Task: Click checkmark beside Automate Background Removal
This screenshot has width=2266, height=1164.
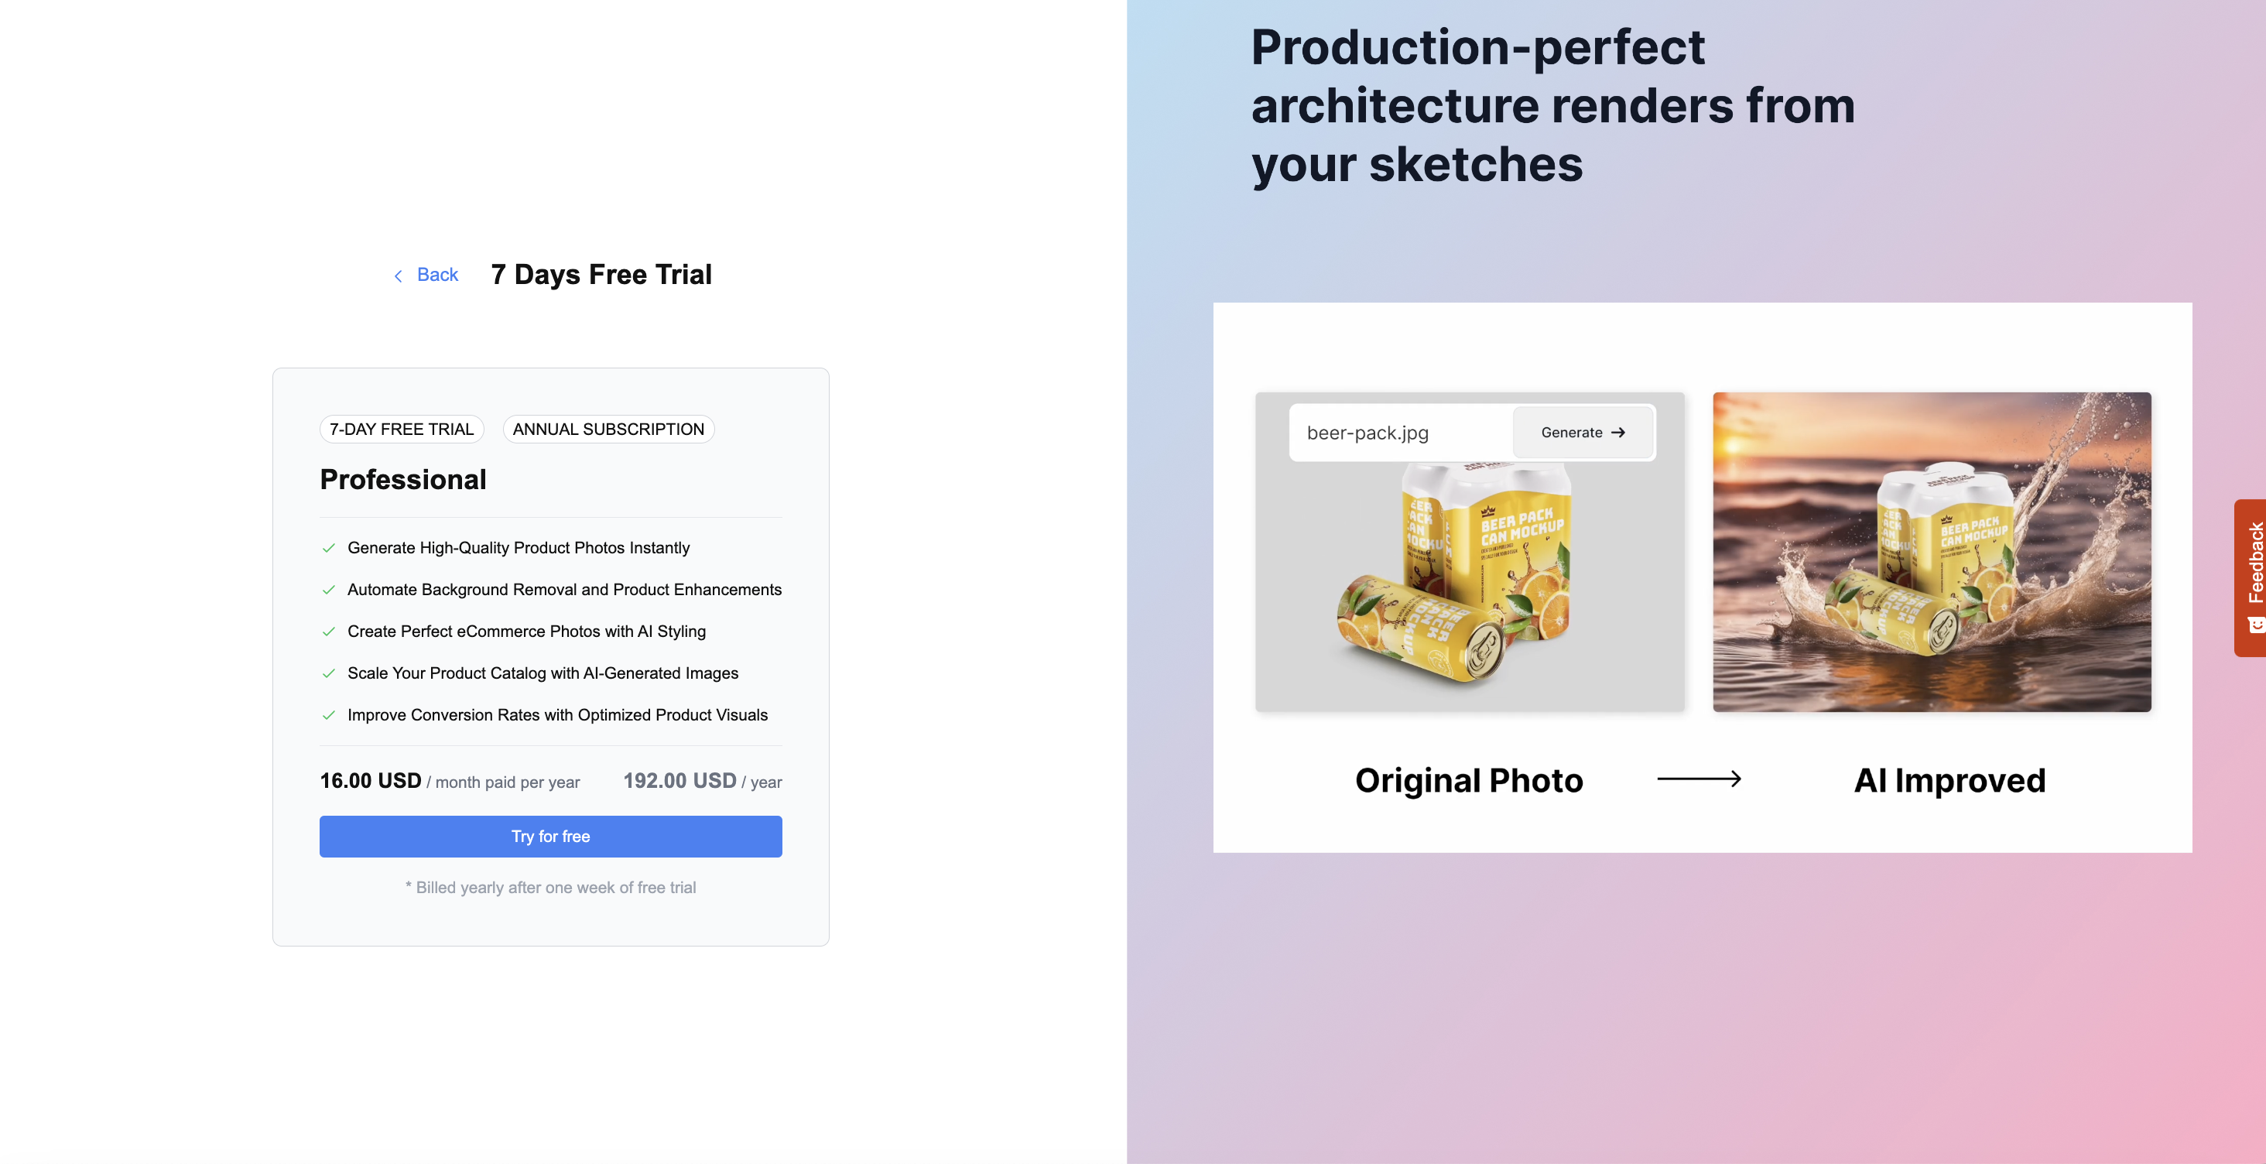Action: [x=329, y=590]
